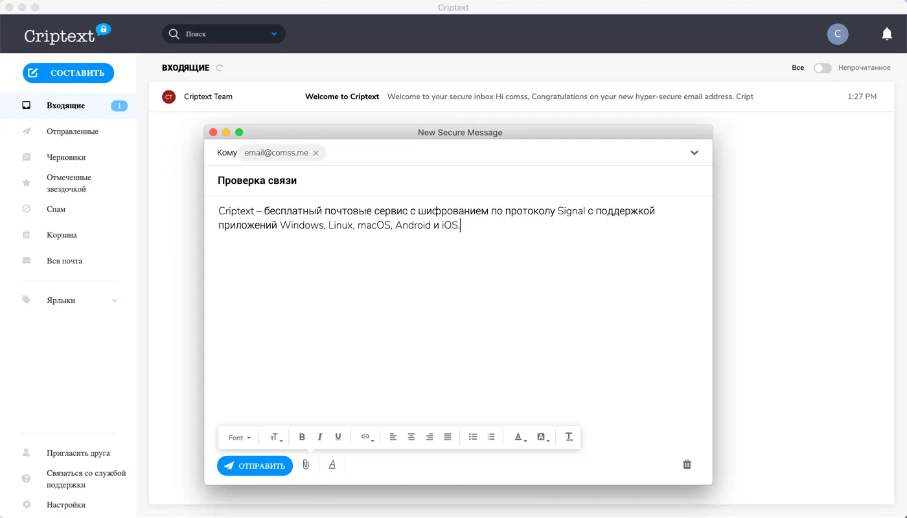Click the notifications bell icon

tap(887, 34)
